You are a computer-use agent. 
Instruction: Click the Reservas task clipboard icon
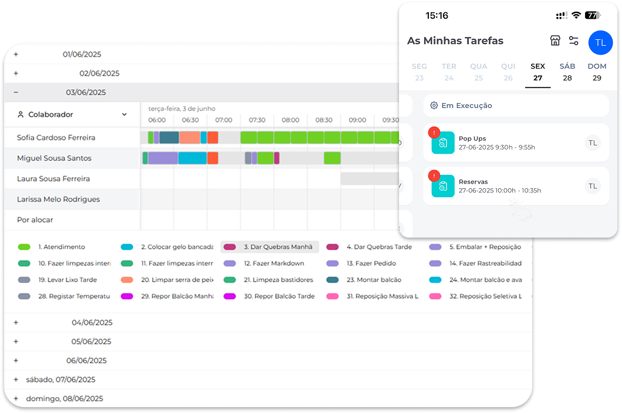(443, 186)
